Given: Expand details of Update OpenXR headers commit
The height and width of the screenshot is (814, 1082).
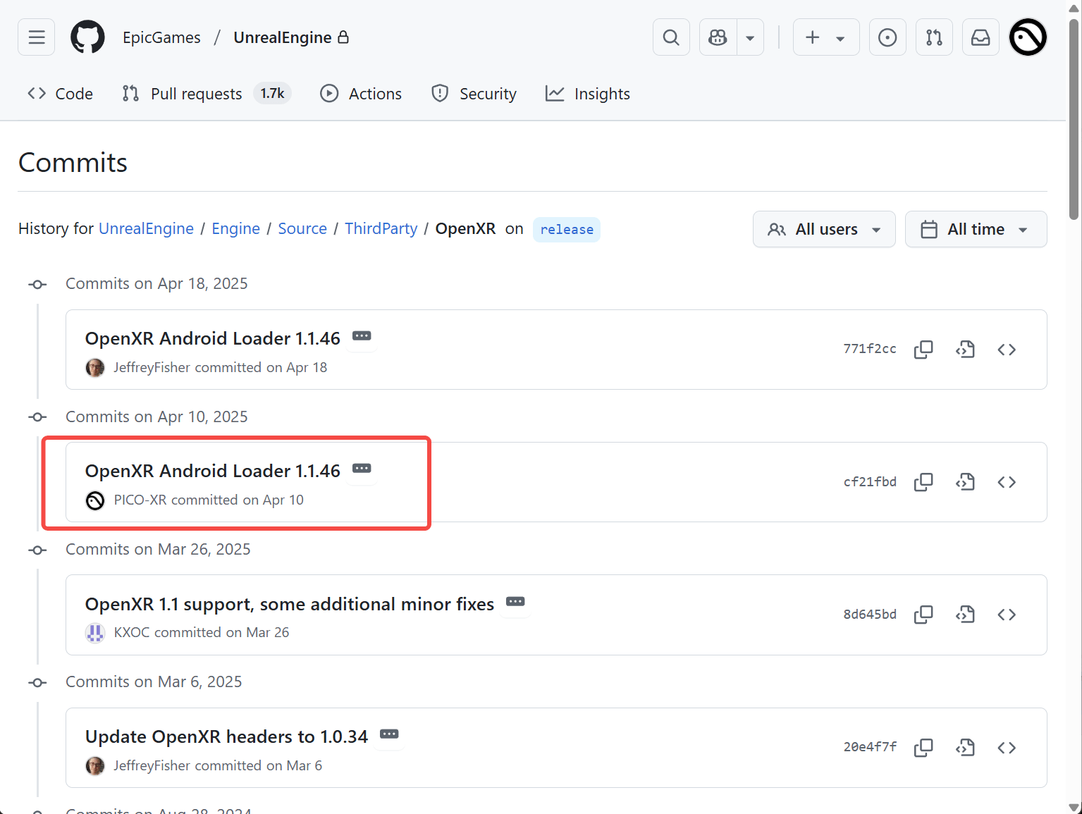Looking at the screenshot, I should coord(389,734).
